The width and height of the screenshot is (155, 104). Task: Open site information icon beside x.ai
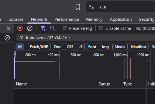coord(91,7)
